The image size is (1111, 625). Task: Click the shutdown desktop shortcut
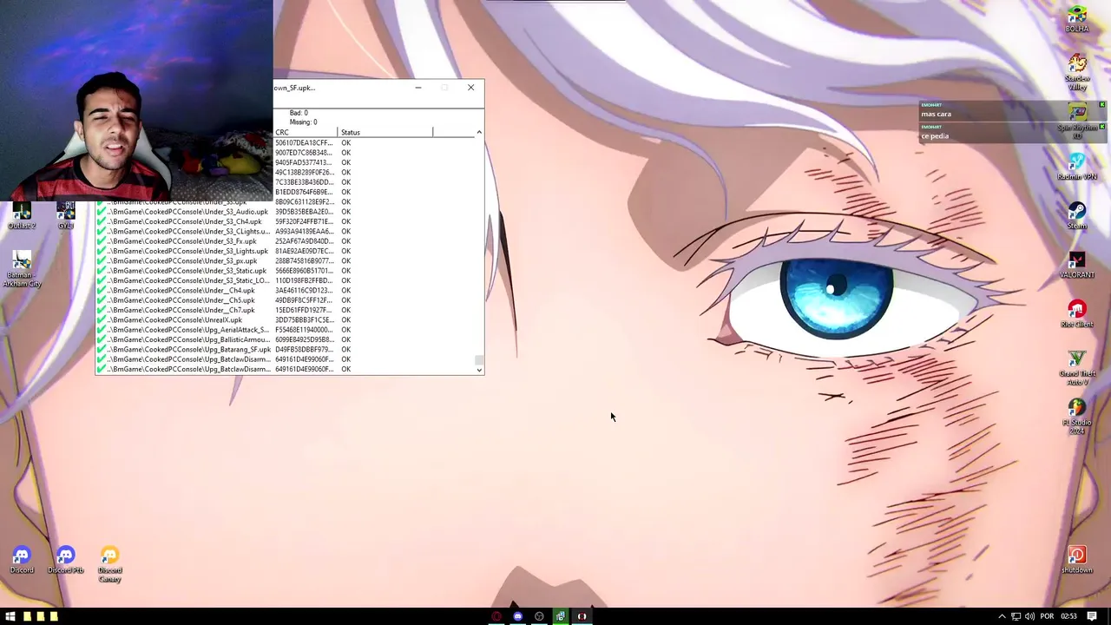[1077, 560]
